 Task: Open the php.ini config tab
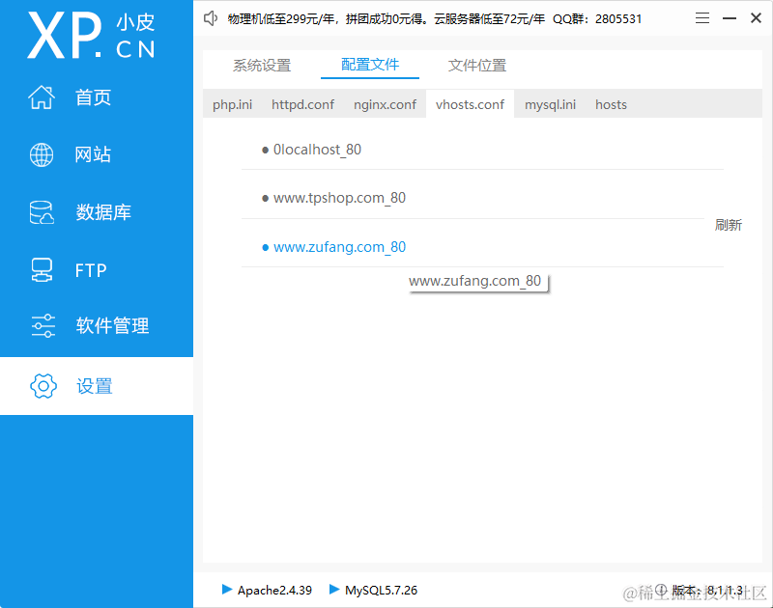pyautogui.click(x=232, y=104)
